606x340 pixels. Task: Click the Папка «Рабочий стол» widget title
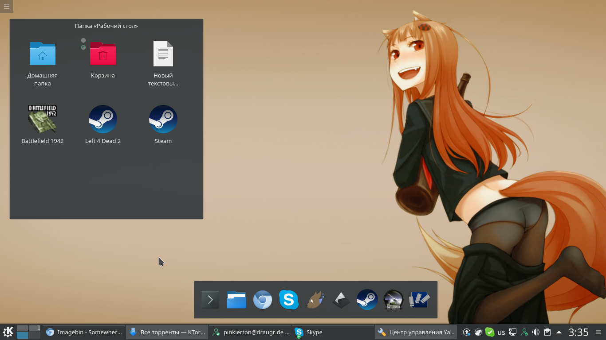point(106,26)
